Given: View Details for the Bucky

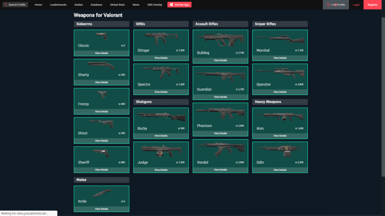Looking at the screenshot, I should tap(161, 136).
